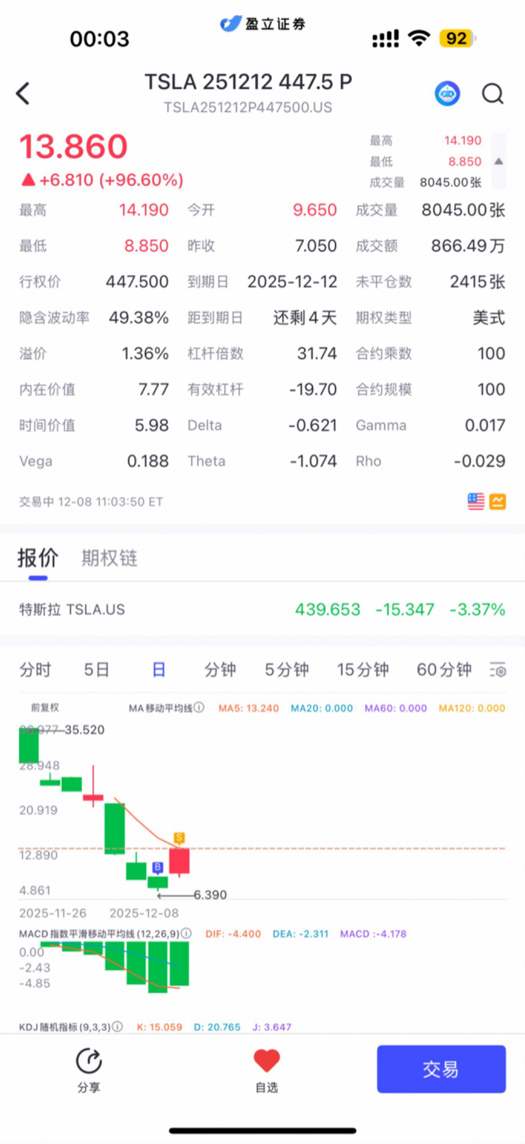Tap MACD indicator info circle icon
This screenshot has height=1144, width=525.
[186, 933]
